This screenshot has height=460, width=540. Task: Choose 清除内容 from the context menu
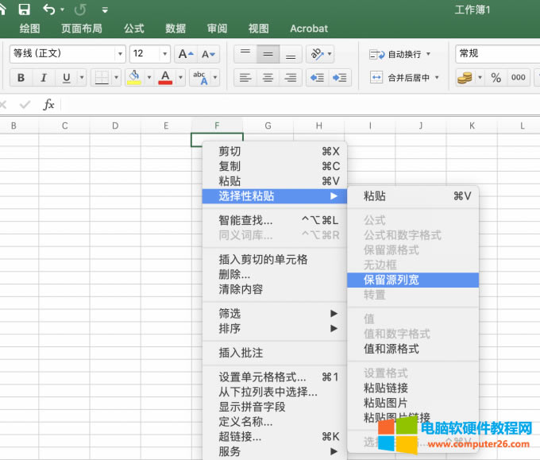click(241, 289)
